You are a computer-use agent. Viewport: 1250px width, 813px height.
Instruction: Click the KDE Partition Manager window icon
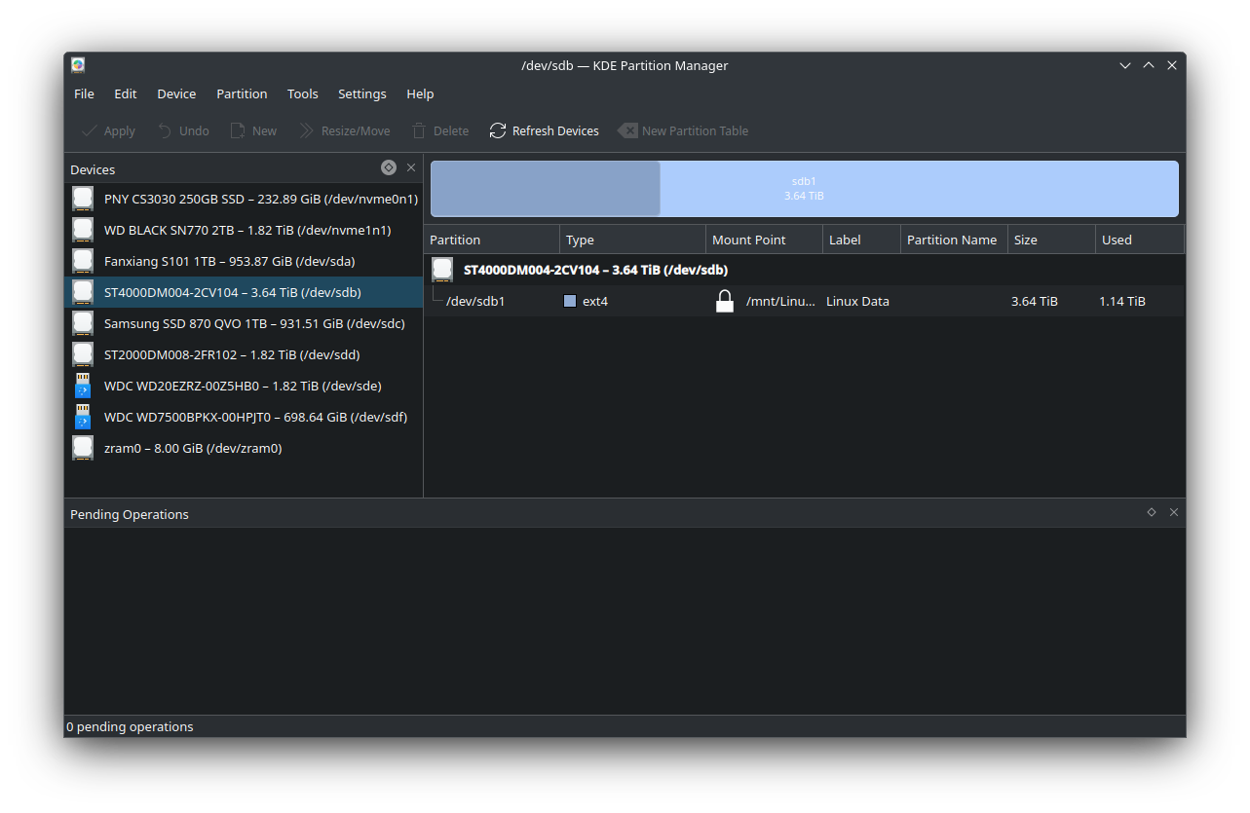click(78, 65)
